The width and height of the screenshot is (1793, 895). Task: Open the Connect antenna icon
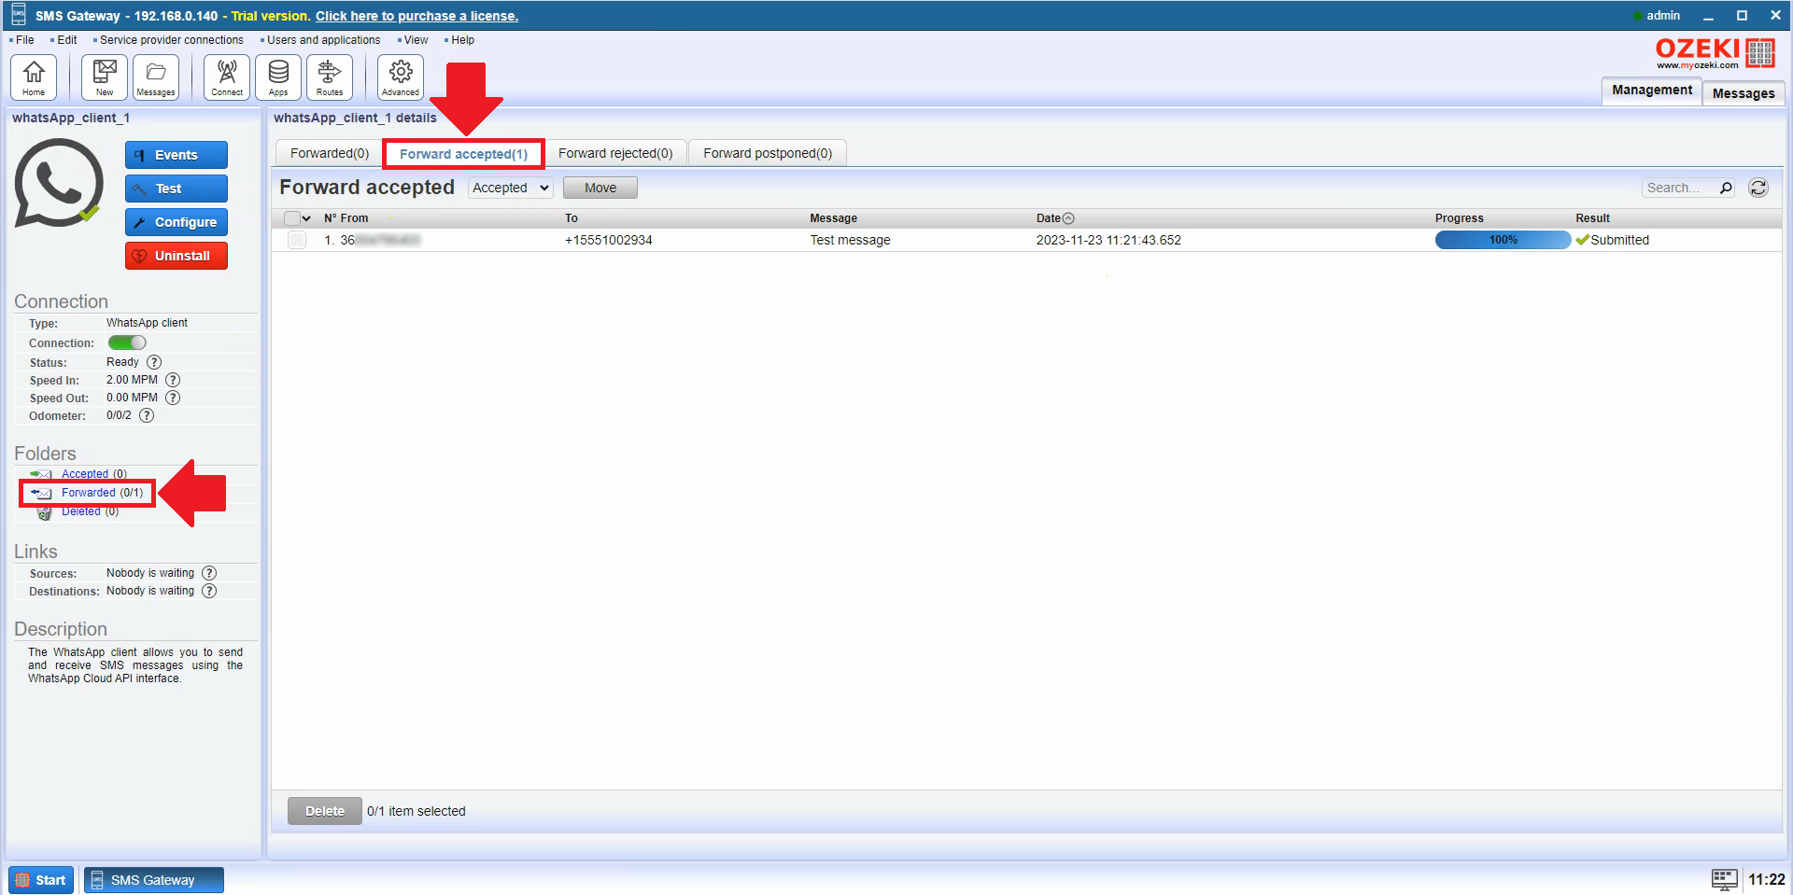[x=227, y=77]
